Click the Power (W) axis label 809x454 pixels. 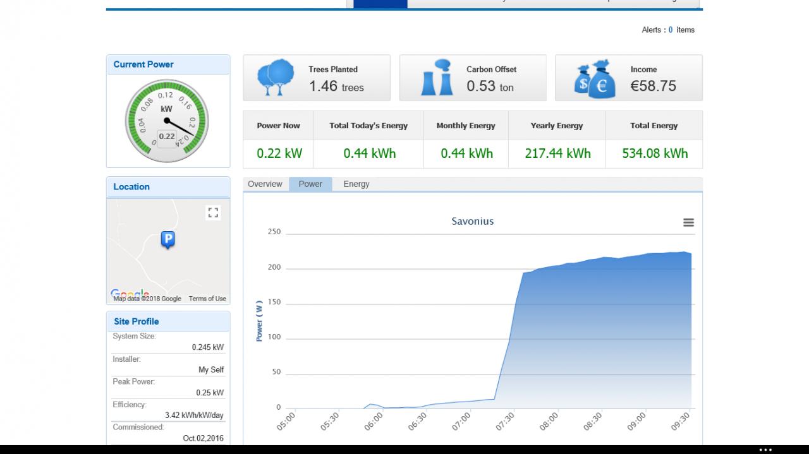point(259,321)
